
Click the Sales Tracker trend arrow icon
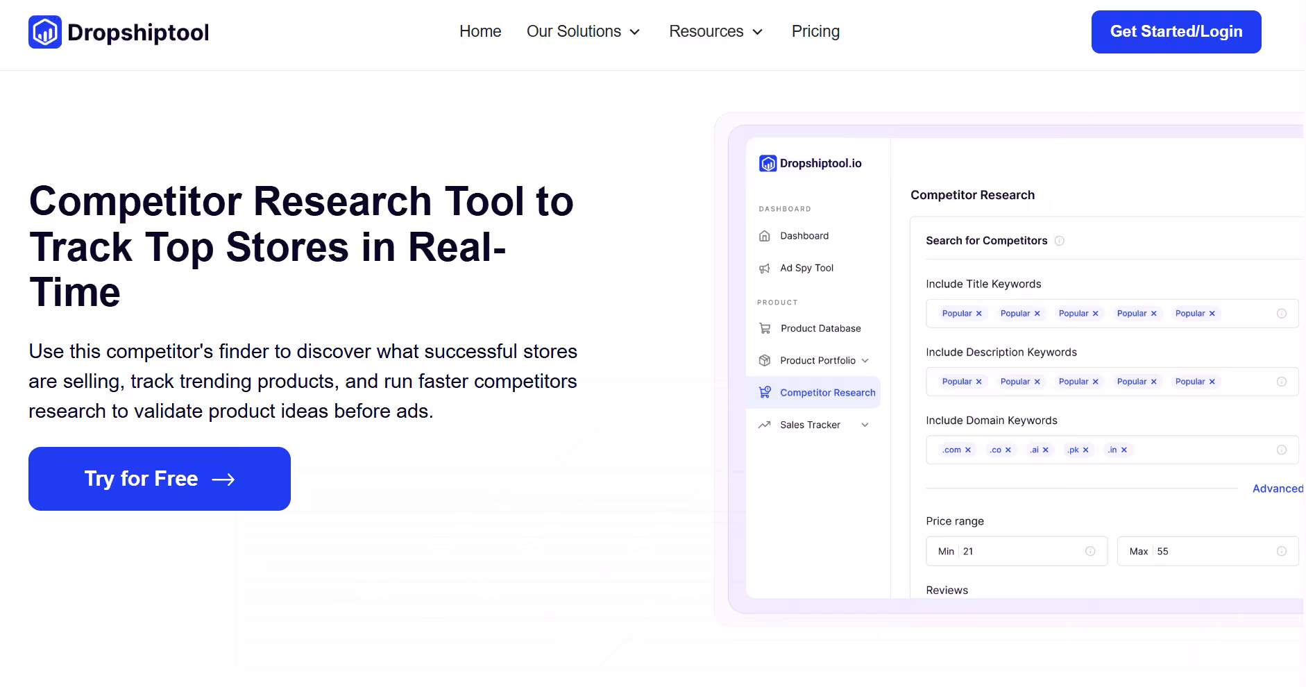[x=765, y=425]
